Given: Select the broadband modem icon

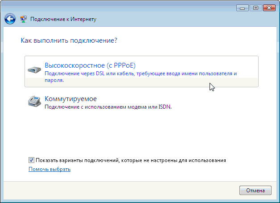Looking at the screenshot, I should [x=34, y=70].
